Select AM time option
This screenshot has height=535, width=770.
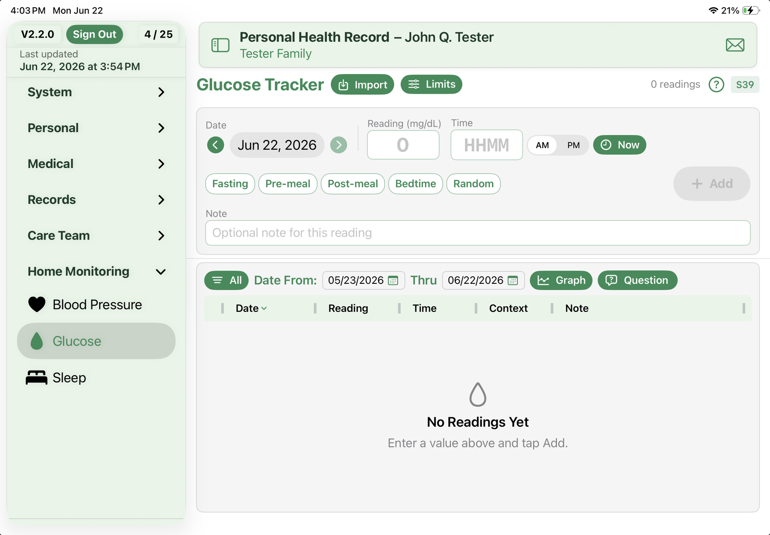point(542,145)
